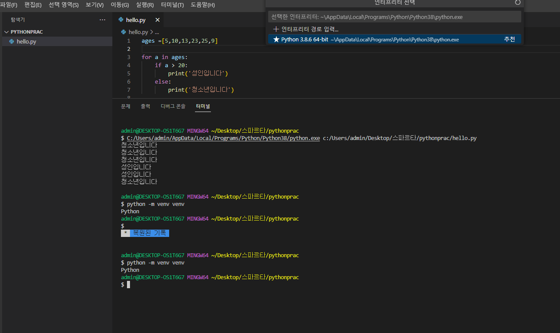
Task: Open the 터미널(T) menu
Action: click(172, 5)
